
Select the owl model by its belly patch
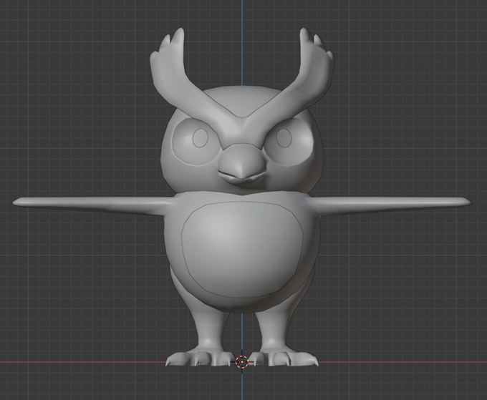242,250
